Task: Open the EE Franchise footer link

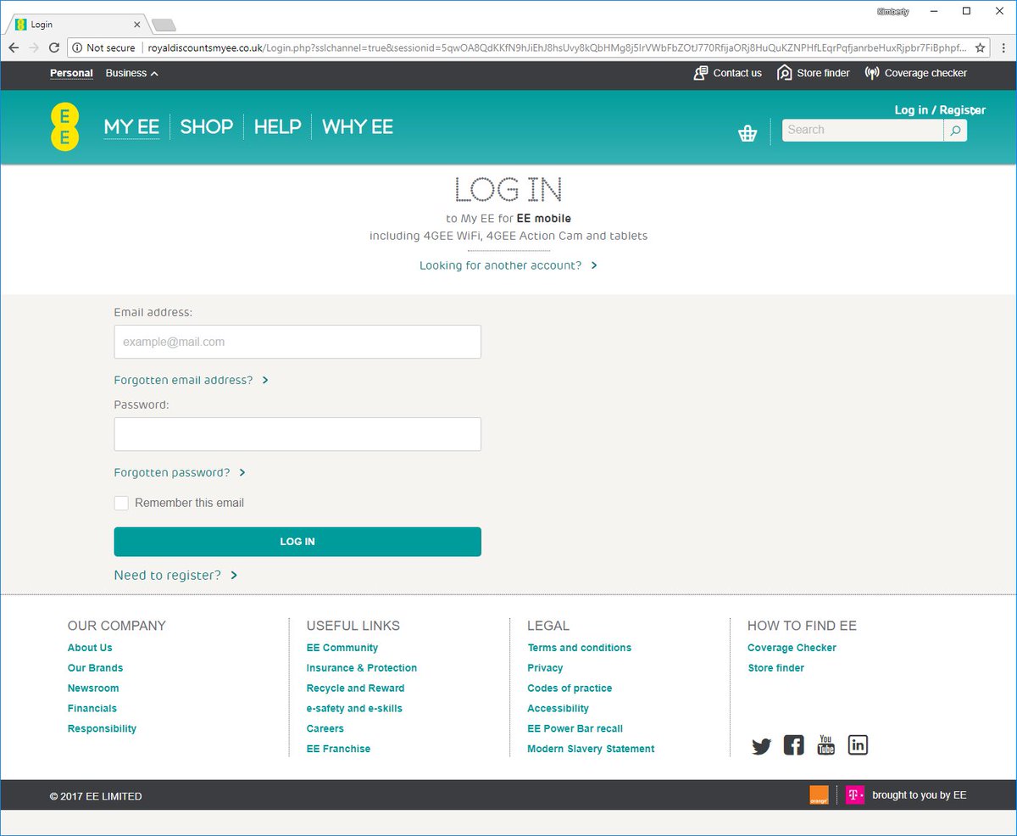Action: [338, 750]
